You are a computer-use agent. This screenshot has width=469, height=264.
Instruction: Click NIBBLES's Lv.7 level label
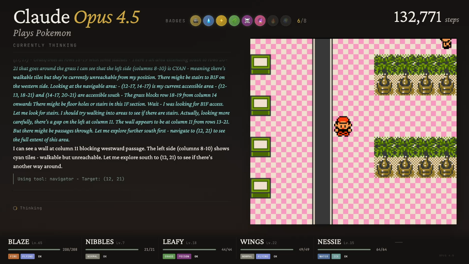click(x=121, y=243)
